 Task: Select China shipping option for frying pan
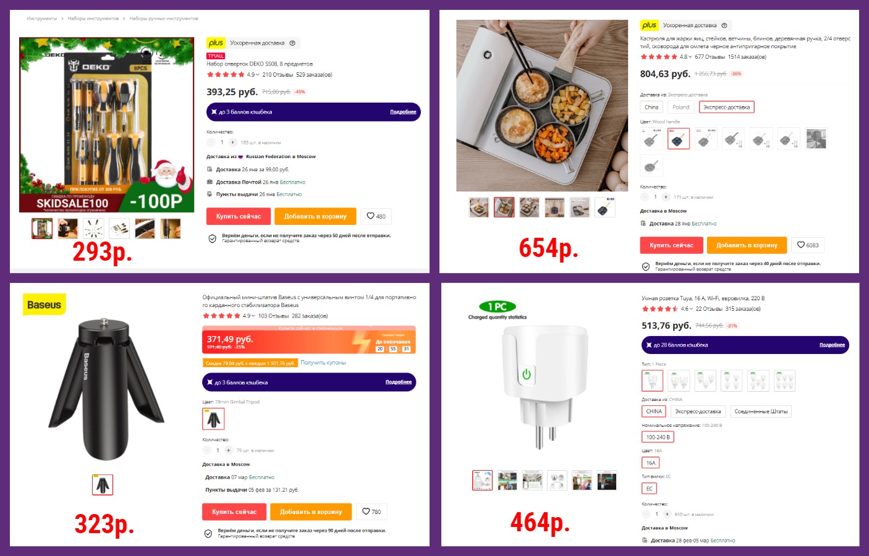[651, 107]
